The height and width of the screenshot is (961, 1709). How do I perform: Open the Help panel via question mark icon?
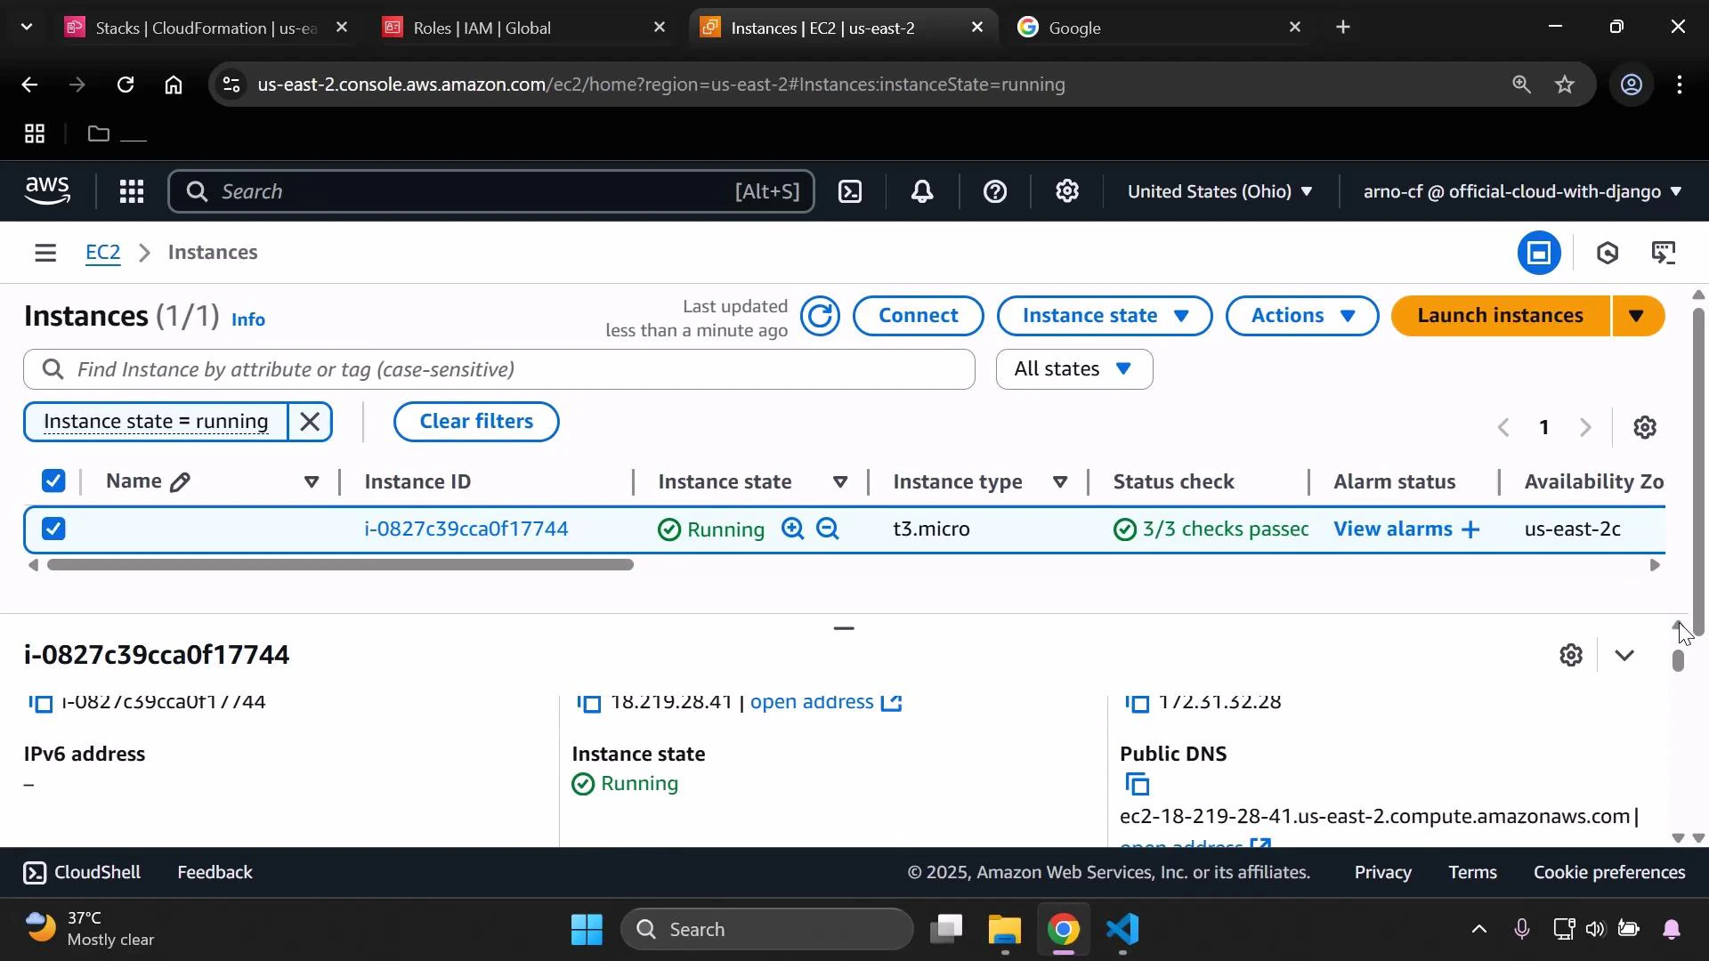point(994,191)
